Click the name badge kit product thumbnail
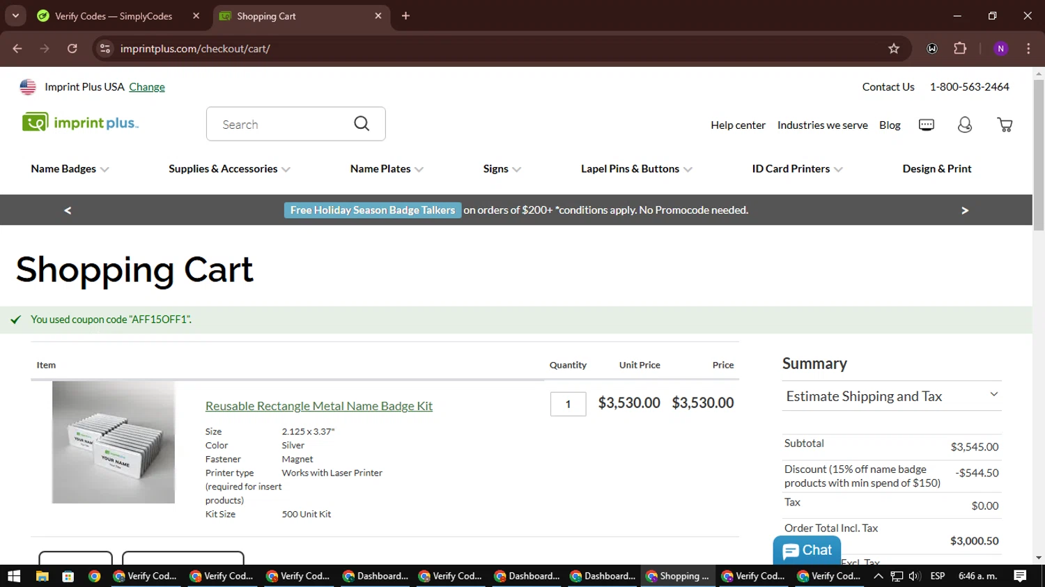 pos(114,442)
